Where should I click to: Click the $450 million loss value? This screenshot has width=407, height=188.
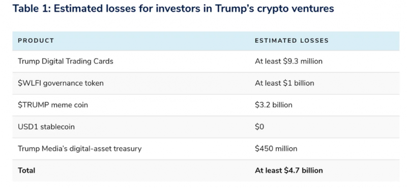[x=276, y=148]
